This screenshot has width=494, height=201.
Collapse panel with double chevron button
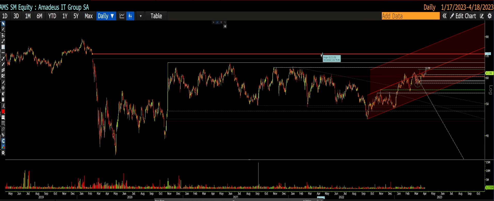click(x=444, y=16)
